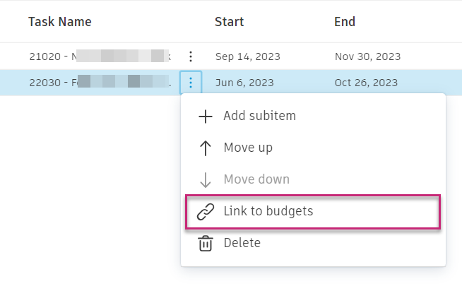Click the chain link icon for budgets
The height and width of the screenshot is (298, 462).
click(x=206, y=211)
